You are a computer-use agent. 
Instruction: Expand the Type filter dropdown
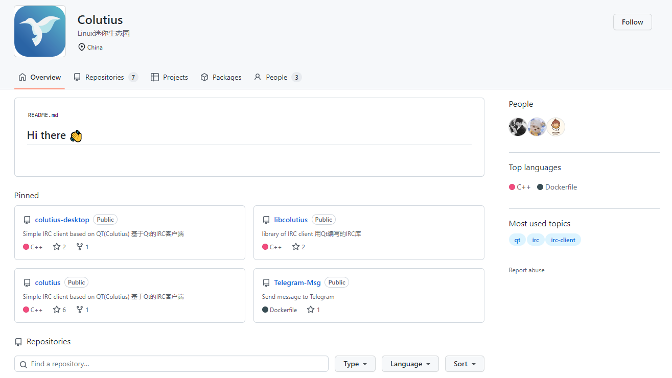coord(355,364)
